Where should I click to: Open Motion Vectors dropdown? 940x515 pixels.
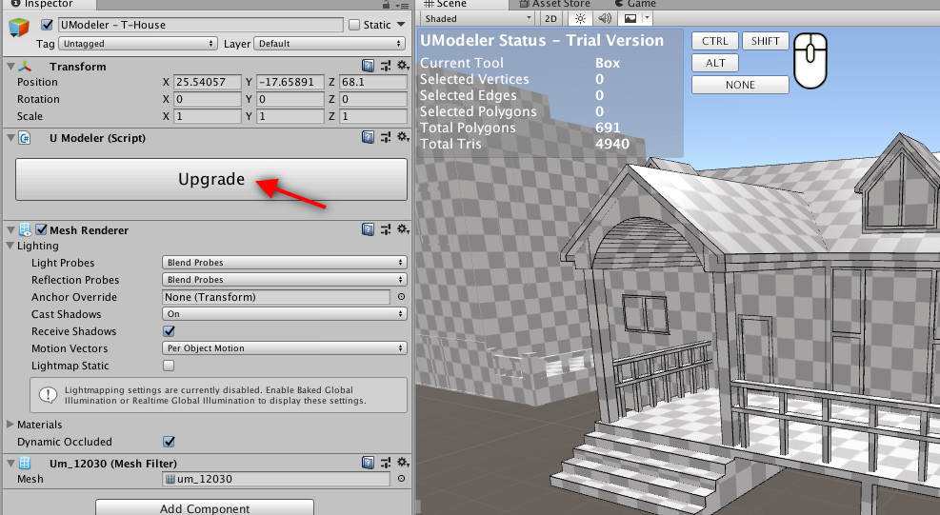(x=284, y=347)
